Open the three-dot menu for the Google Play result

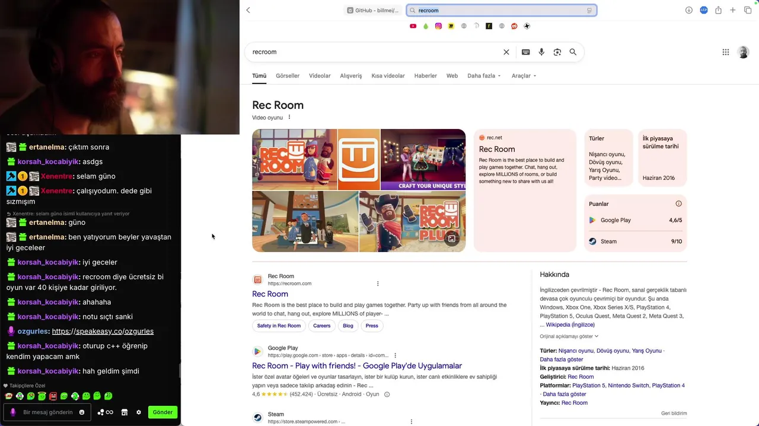pyautogui.click(x=395, y=356)
